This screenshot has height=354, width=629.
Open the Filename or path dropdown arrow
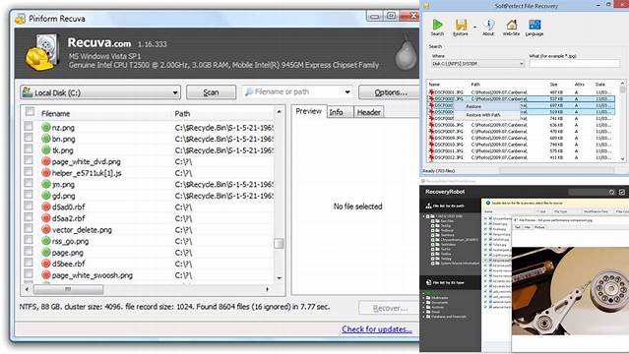click(x=347, y=92)
